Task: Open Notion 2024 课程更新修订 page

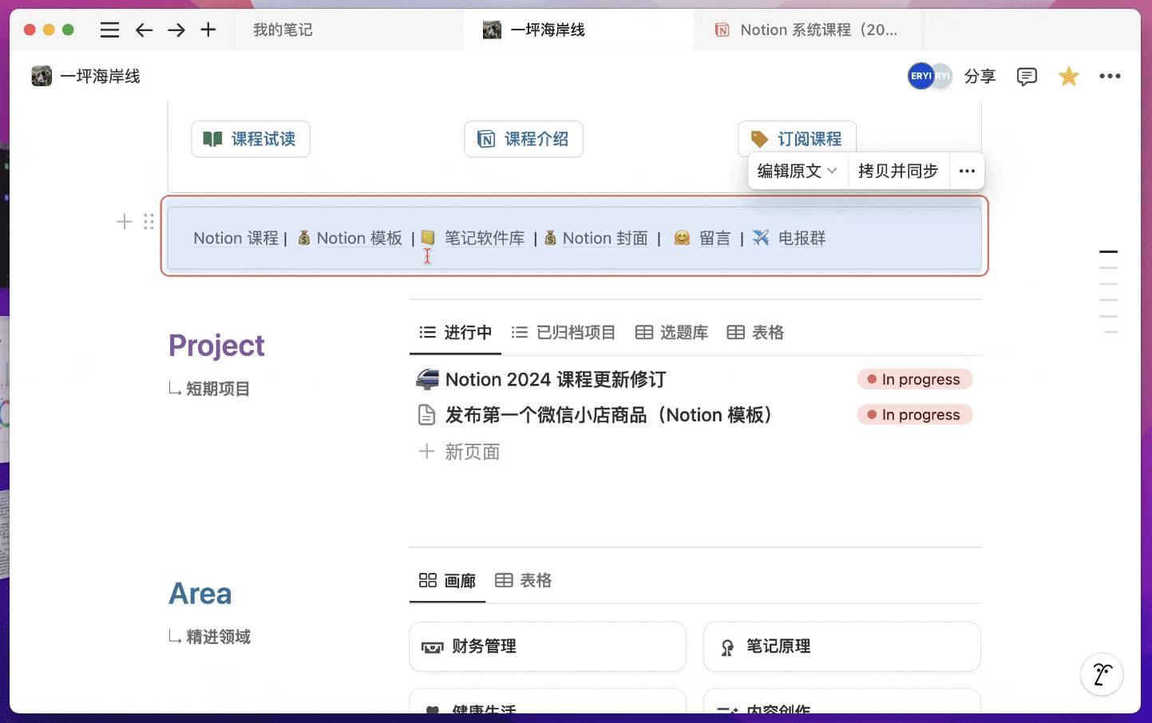Action: pos(556,380)
